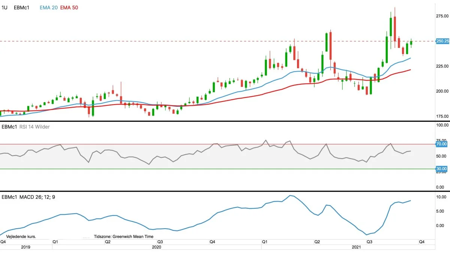Click the Q2 marker of year 2020
This screenshot has height=253, width=450.
coord(108,242)
